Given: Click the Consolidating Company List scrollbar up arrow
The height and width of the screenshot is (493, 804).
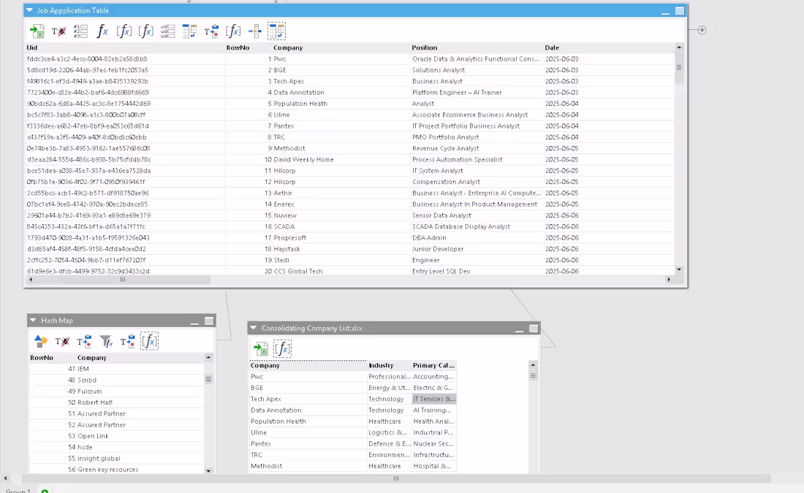Looking at the screenshot, I should pos(534,365).
